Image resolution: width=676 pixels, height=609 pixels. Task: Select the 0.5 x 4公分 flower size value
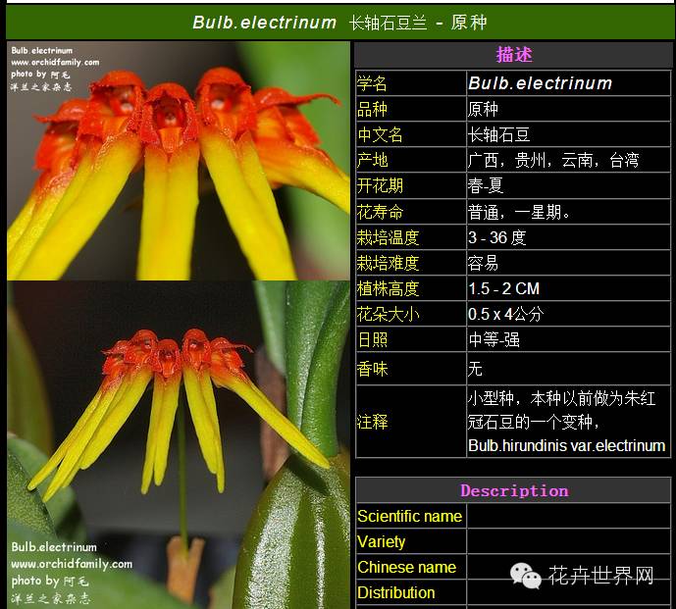coord(505,314)
